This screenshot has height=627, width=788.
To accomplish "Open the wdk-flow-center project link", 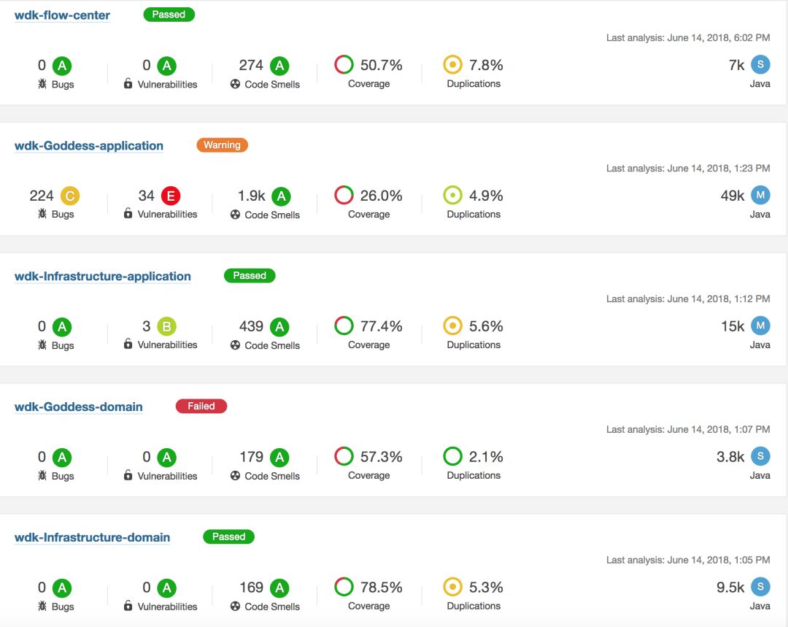I will pos(62,15).
